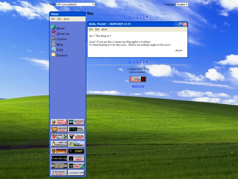Open About menu in Hello, World window
The width and height of the screenshot is (238, 179).
tap(104, 29)
